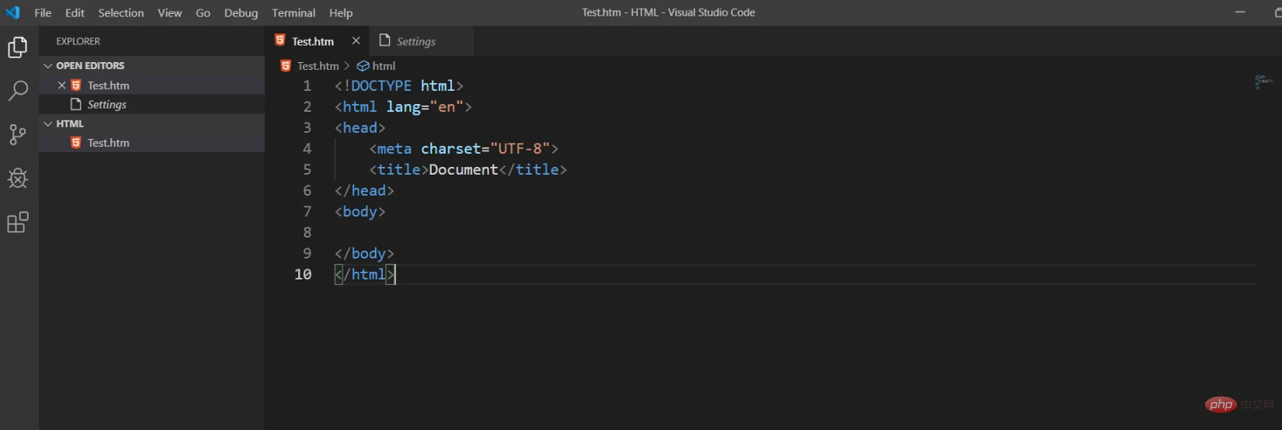The image size is (1282, 430).
Task: Open the File menu
Action: tap(43, 12)
